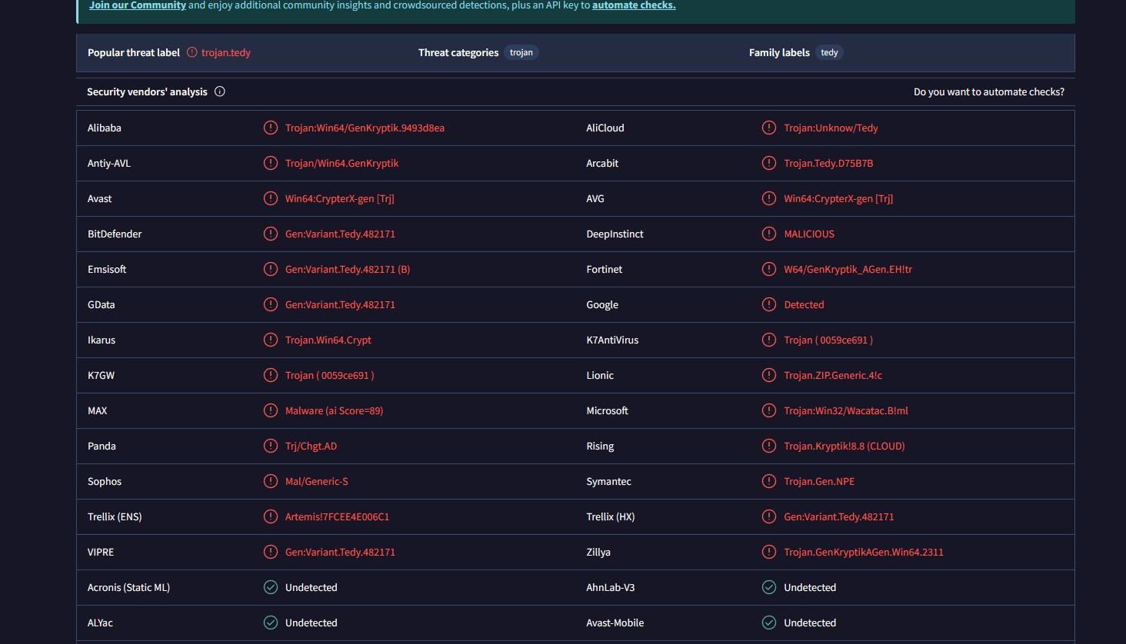Open the automate checks link in banner

pyautogui.click(x=634, y=5)
